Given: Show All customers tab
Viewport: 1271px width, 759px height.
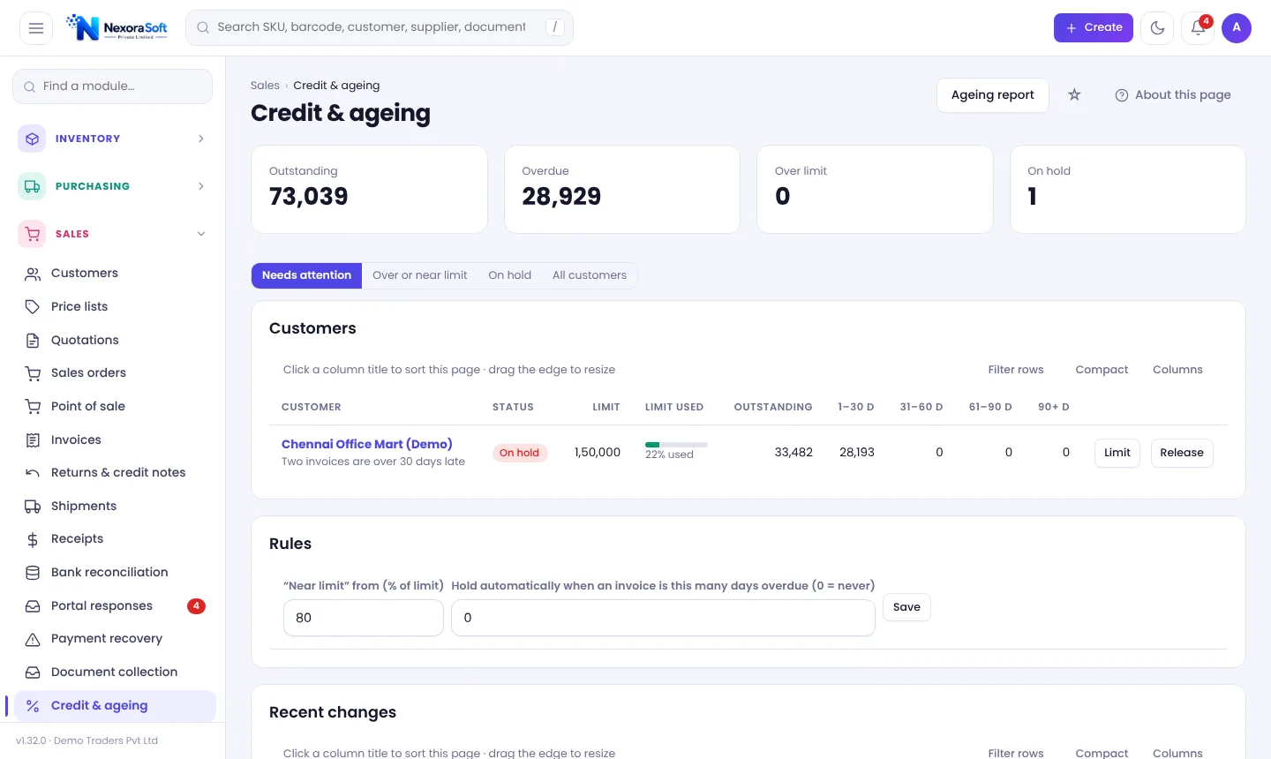Looking at the screenshot, I should [590, 275].
